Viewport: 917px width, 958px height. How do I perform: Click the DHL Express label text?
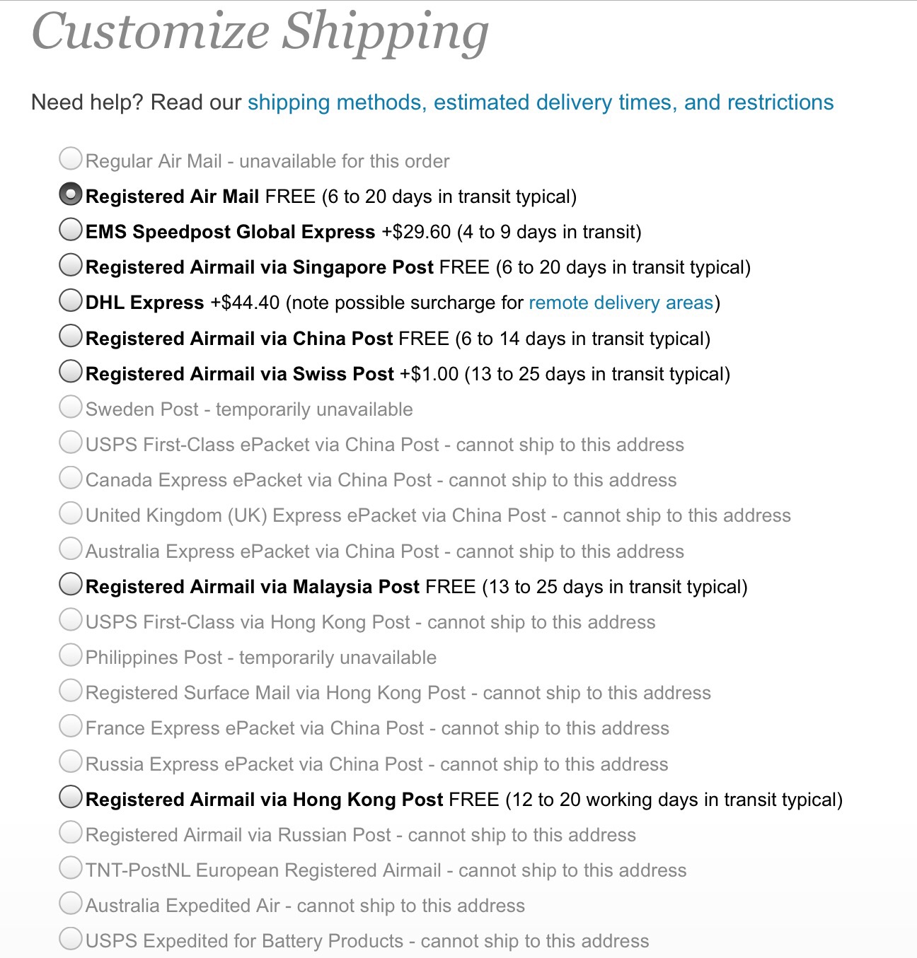point(144,303)
